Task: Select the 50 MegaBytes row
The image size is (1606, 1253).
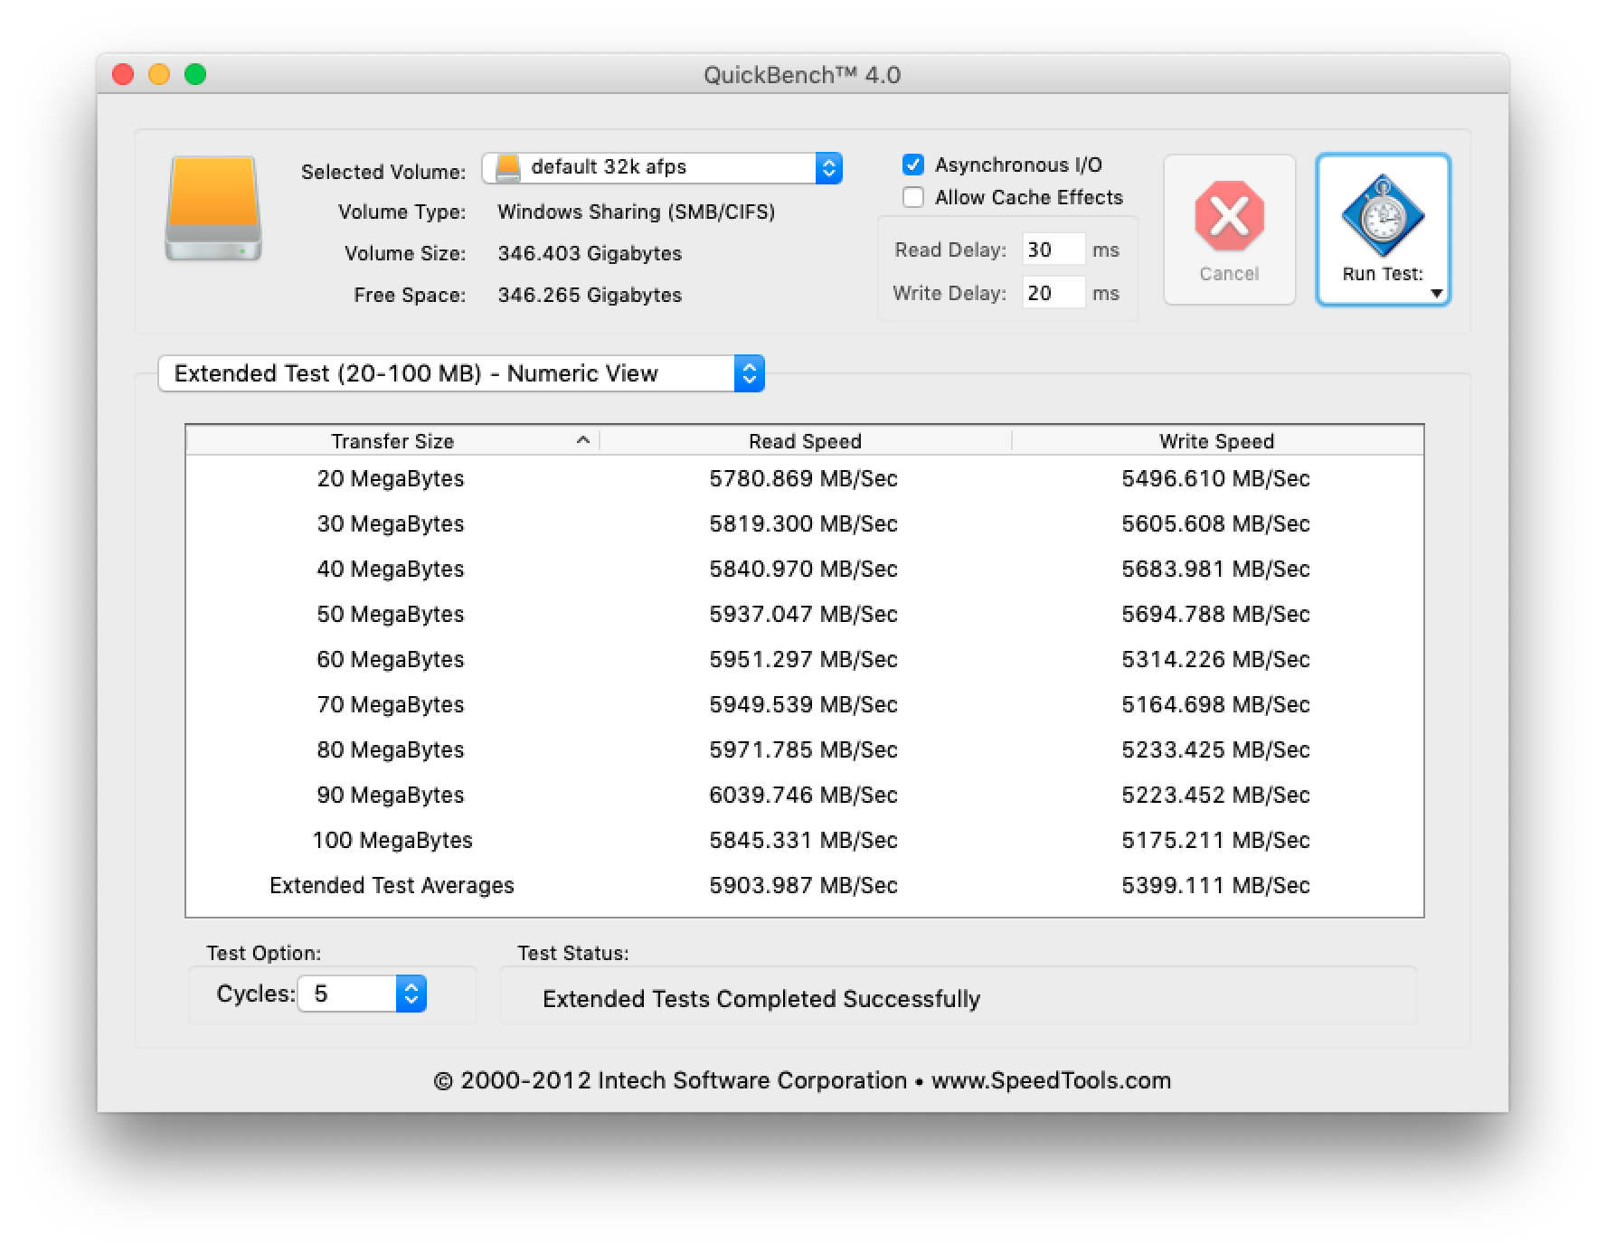Action: click(805, 614)
